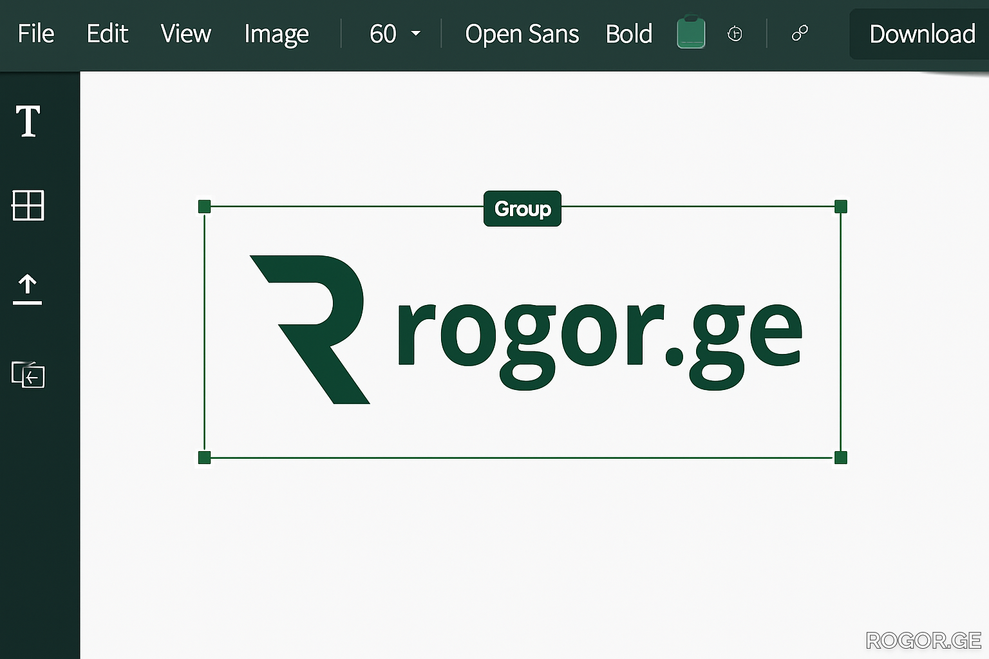989x659 pixels.
Task: Click the Download button
Action: 921,34
